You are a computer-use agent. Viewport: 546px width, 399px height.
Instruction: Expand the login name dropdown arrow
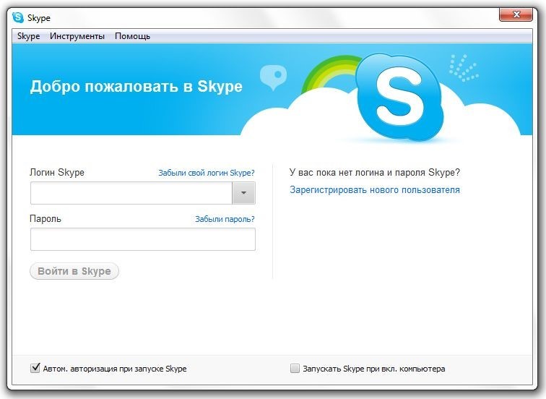point(244,193)
